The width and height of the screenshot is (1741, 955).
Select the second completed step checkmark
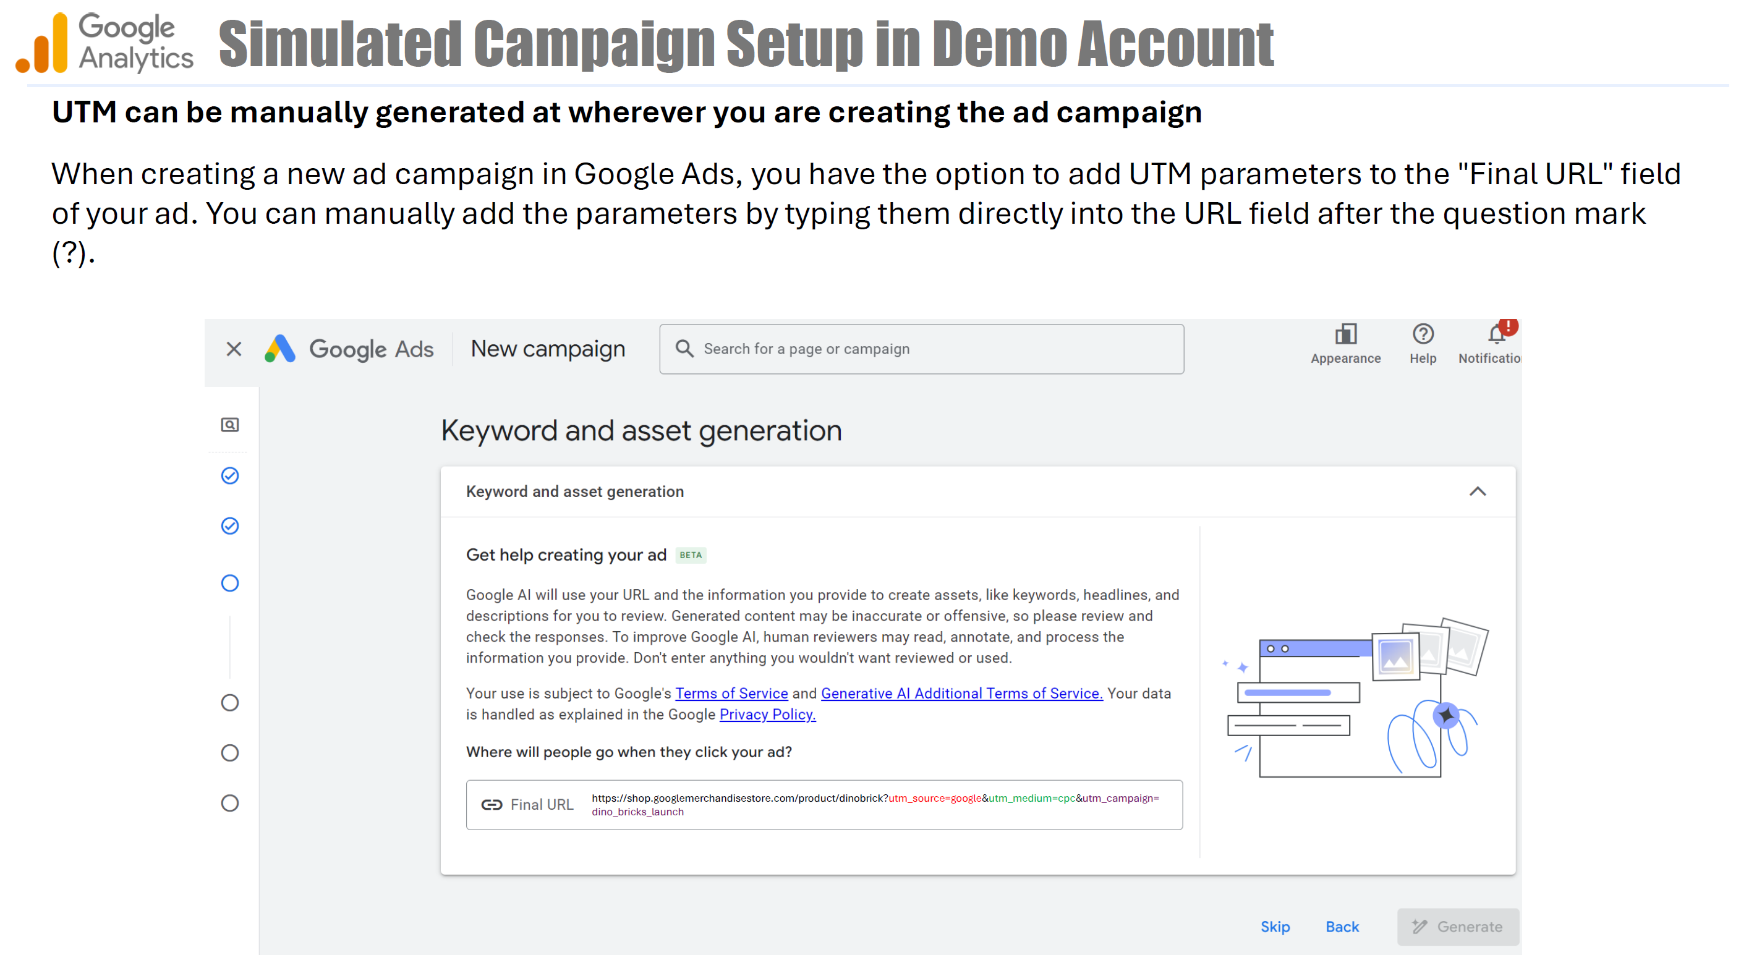[230, 526]
